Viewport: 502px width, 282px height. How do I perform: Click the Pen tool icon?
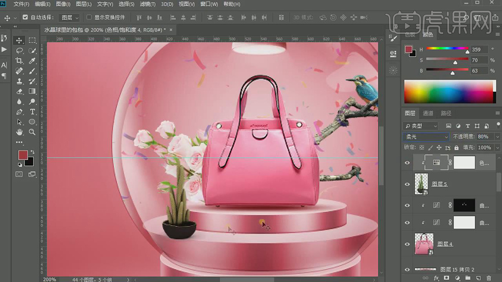pyautogui.click(x=19, y=111)
